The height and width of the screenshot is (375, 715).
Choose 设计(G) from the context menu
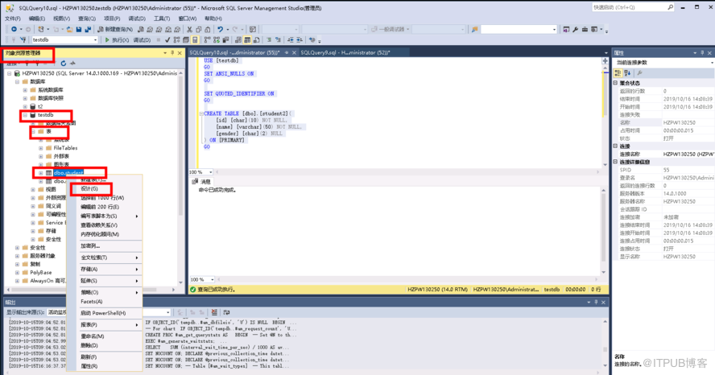click(x=89, y=188)
